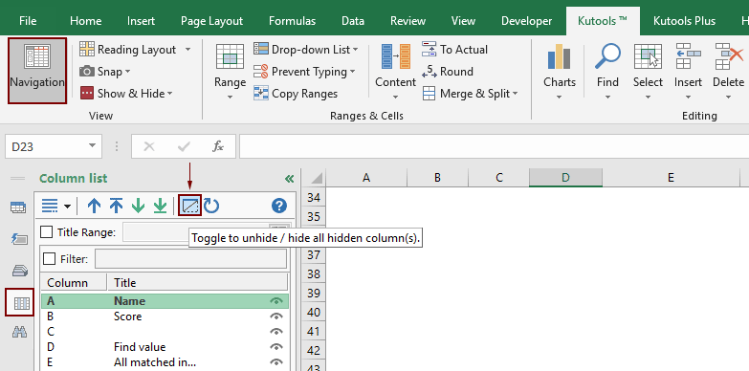Open the navigation pane hamburger menu
The height and width of the screenshot is (371, 749).
coord(17,179)
